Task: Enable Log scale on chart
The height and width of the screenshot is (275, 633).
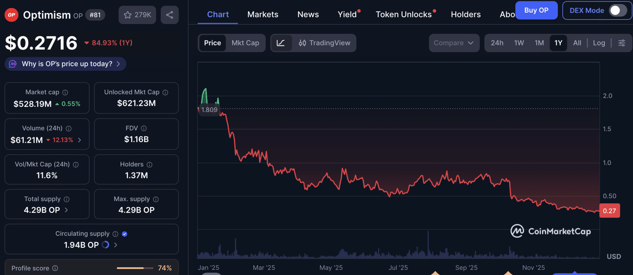Action: [x=599, y=43]
